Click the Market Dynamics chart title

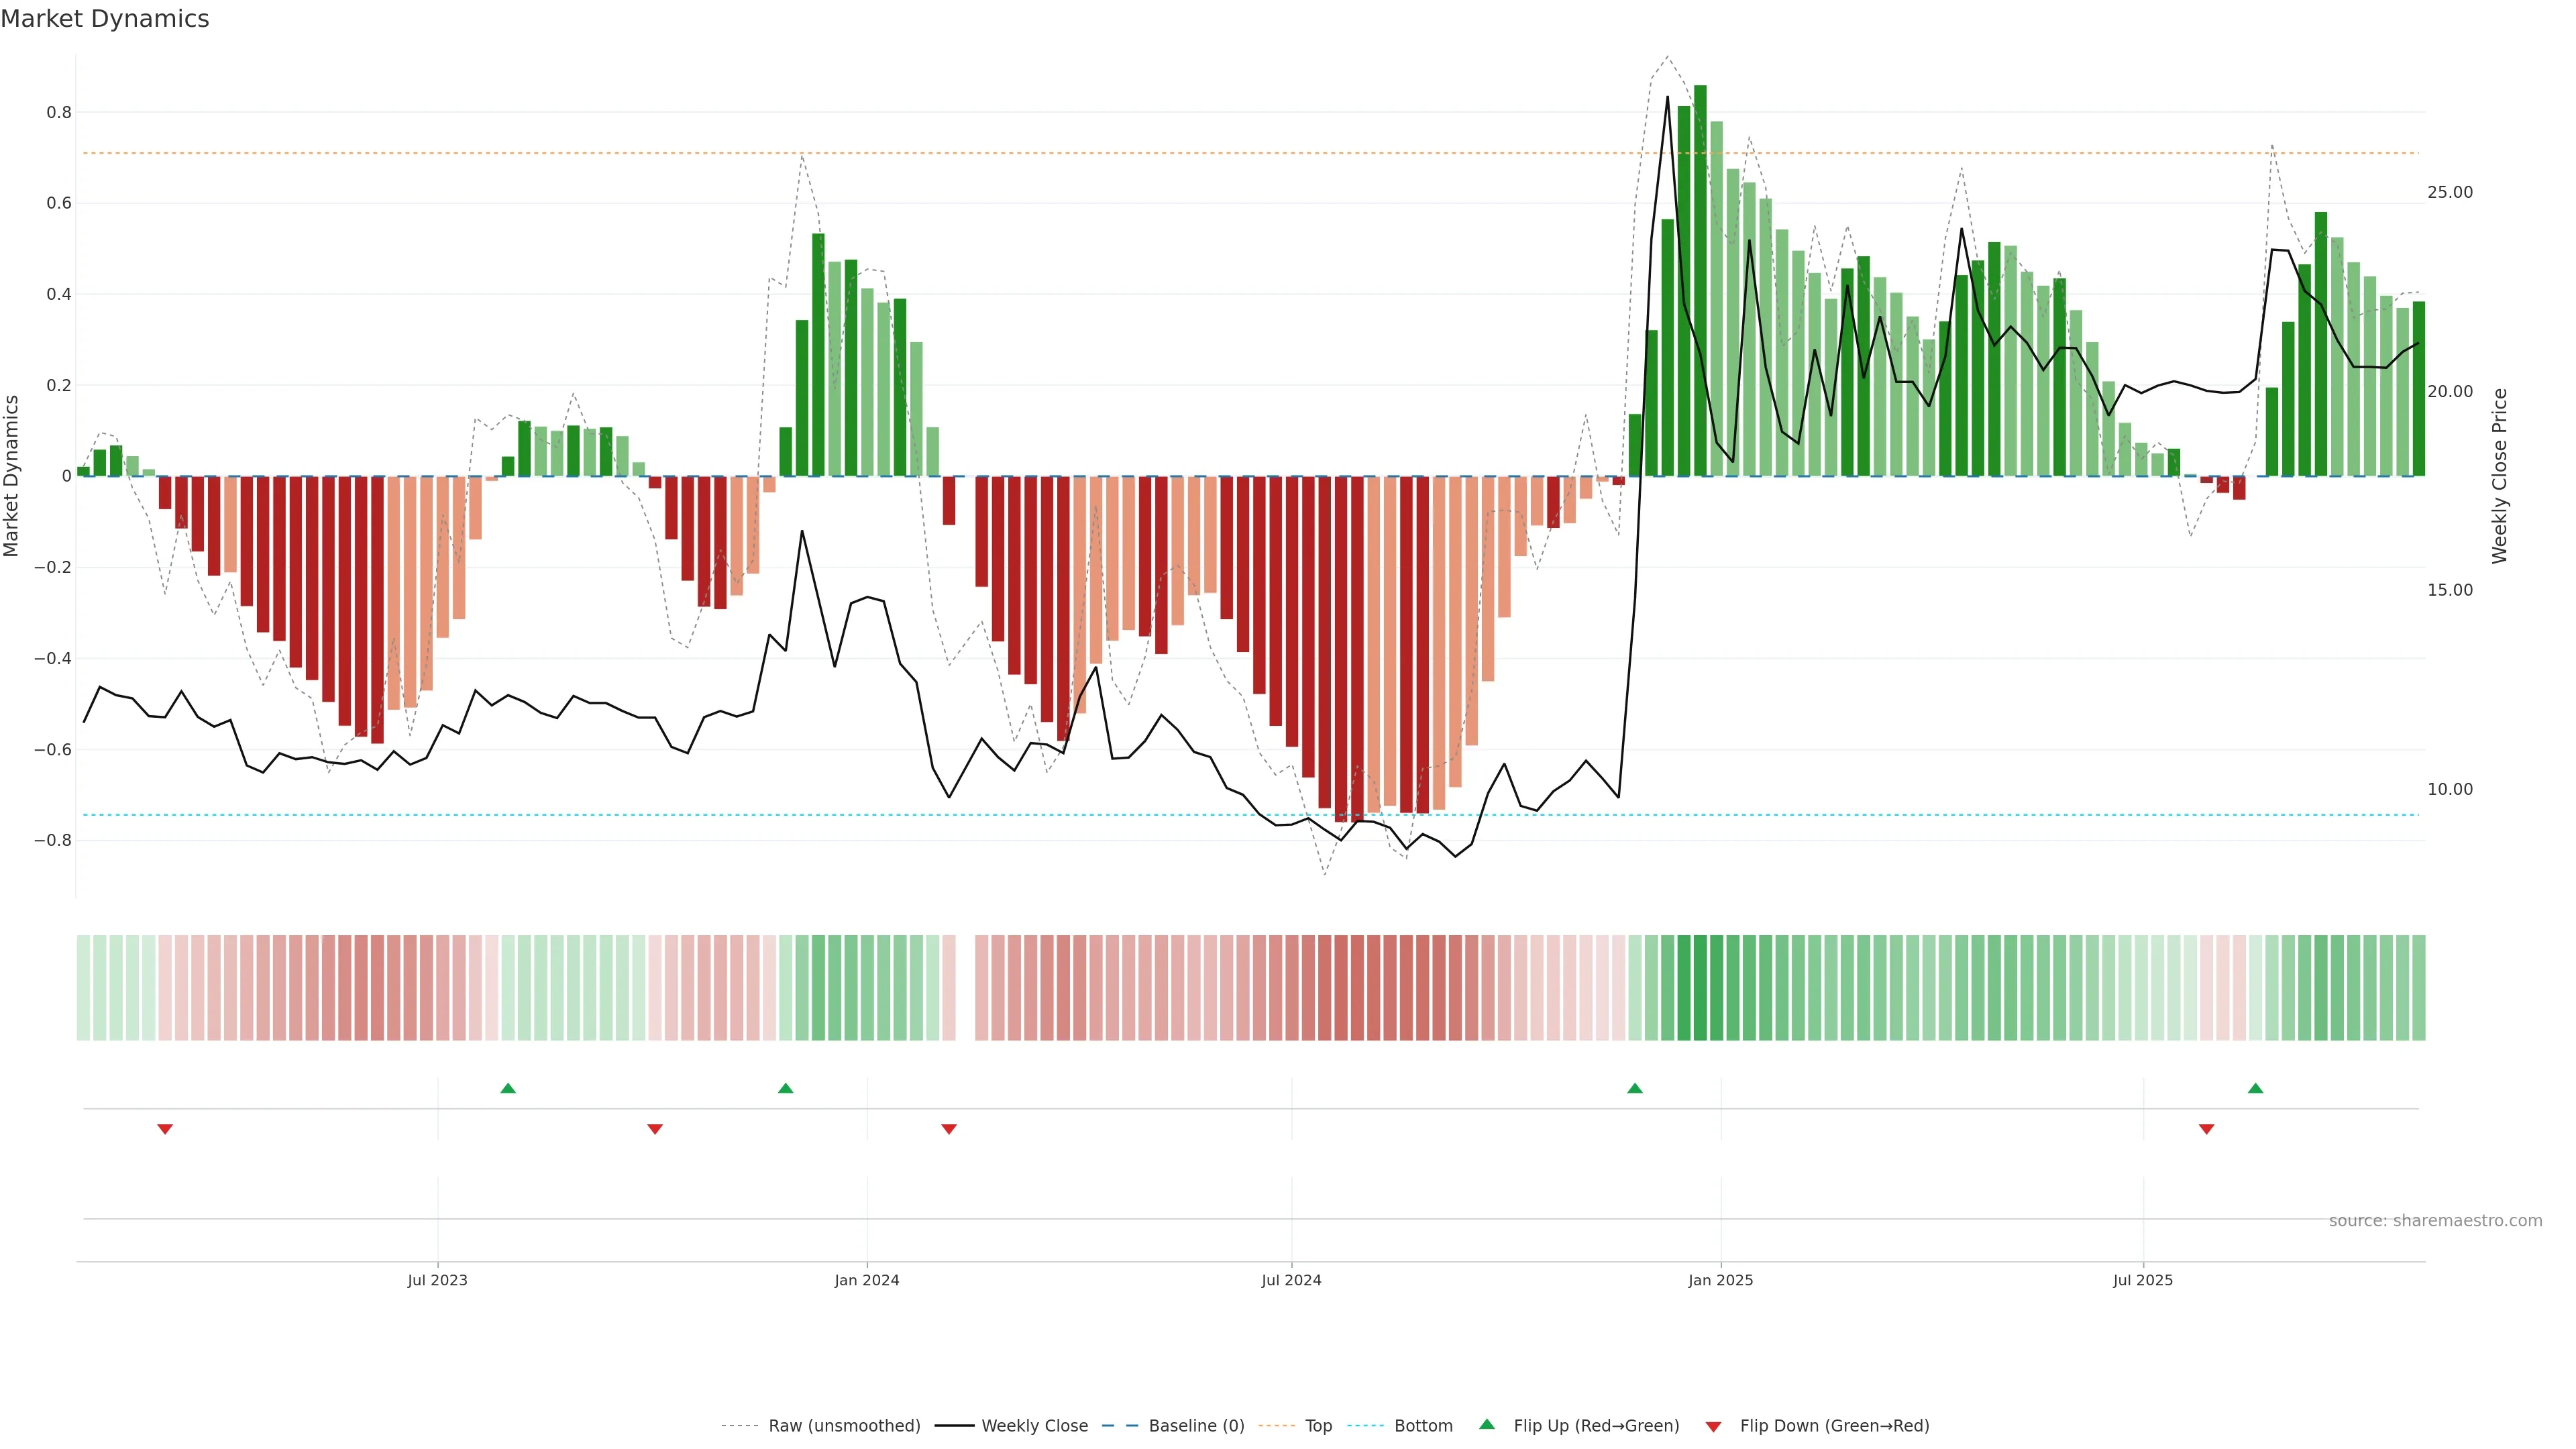click(105, 19)
